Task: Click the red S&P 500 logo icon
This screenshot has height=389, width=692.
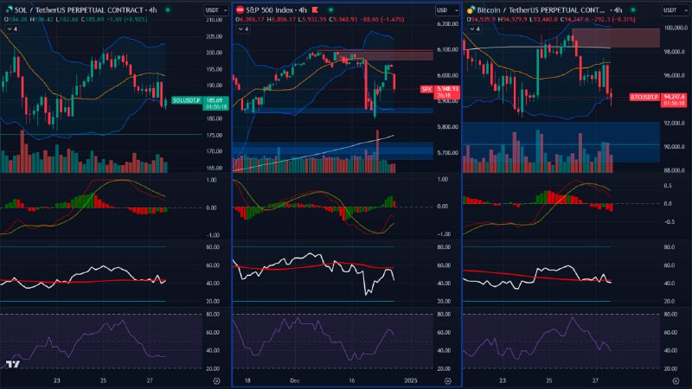Action: tap(240, 10)
